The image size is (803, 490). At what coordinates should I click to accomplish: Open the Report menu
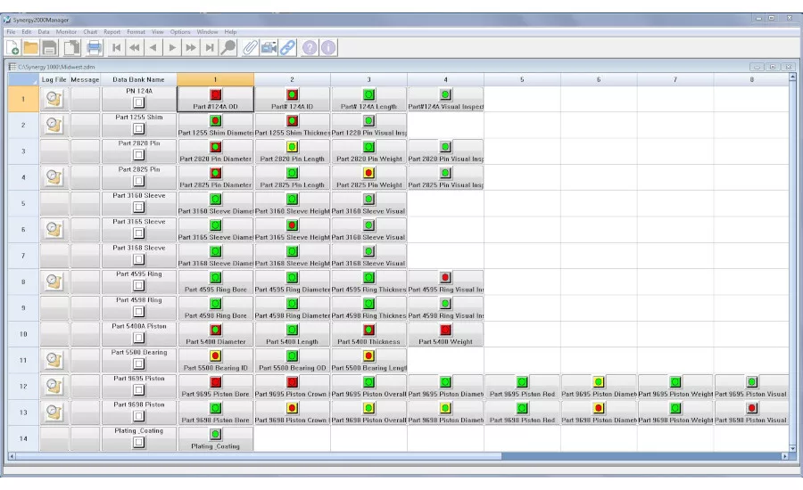tap(112, 32)
